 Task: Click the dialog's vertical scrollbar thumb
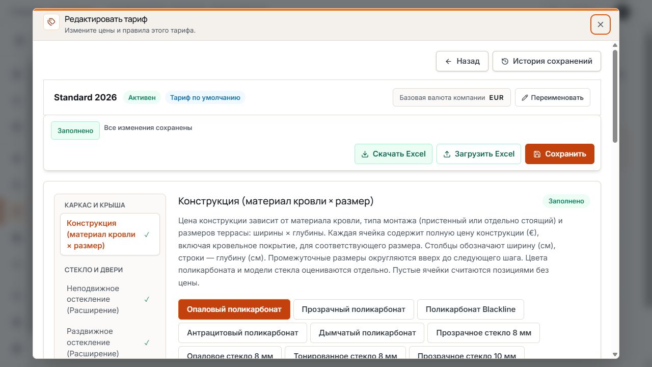[615, 97]
